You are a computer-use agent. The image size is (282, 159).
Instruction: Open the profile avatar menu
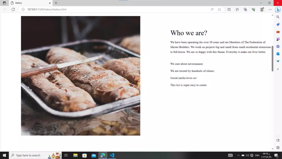tap(262, 9)
